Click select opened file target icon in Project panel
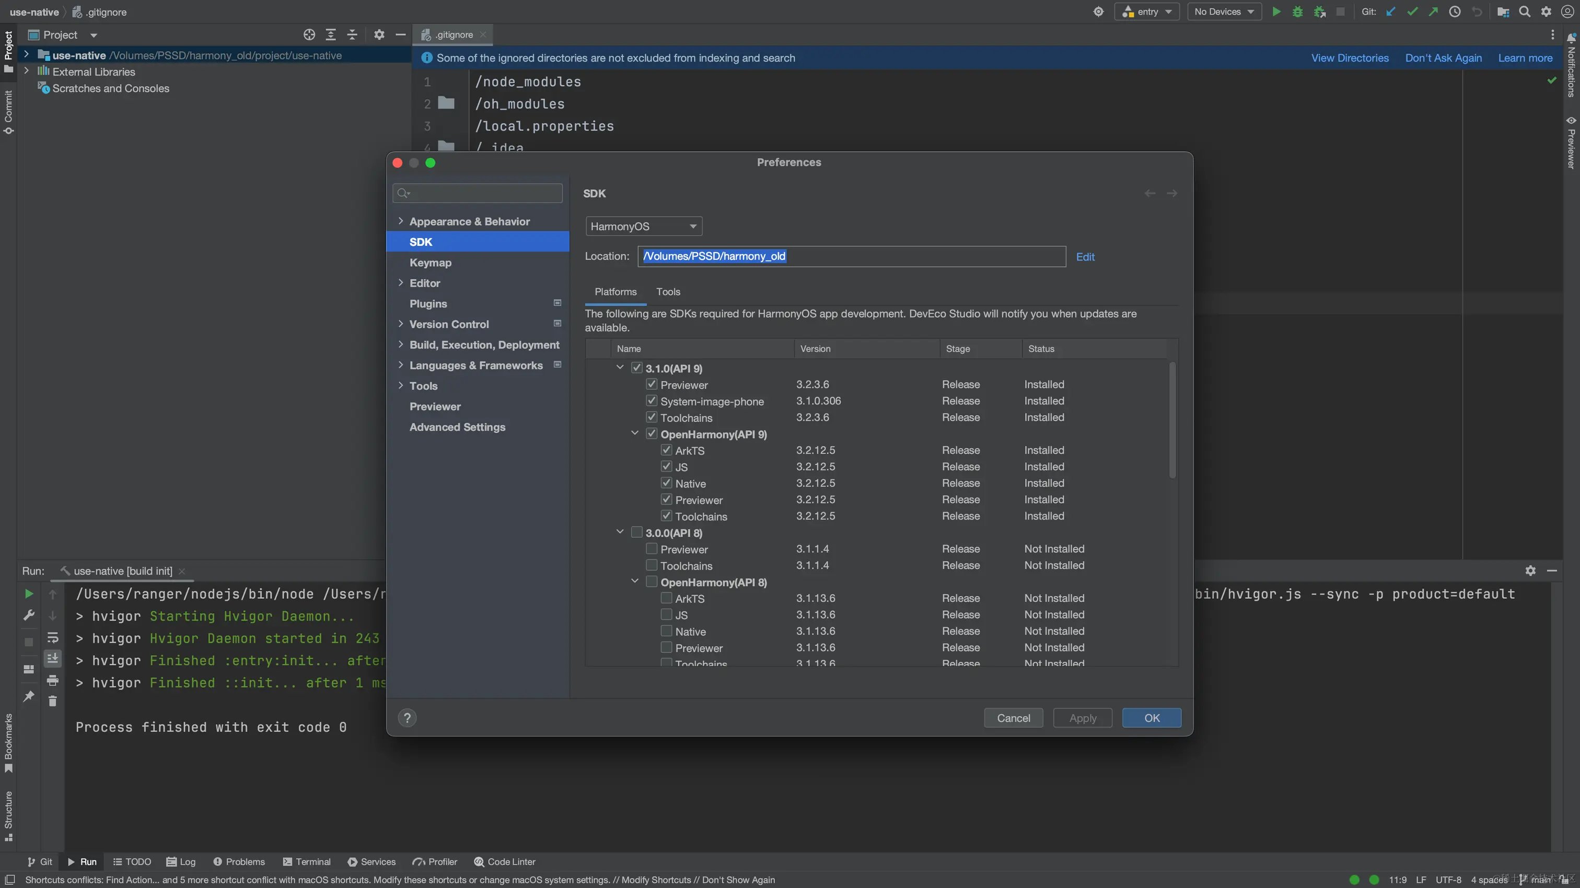 click(309, 35)
